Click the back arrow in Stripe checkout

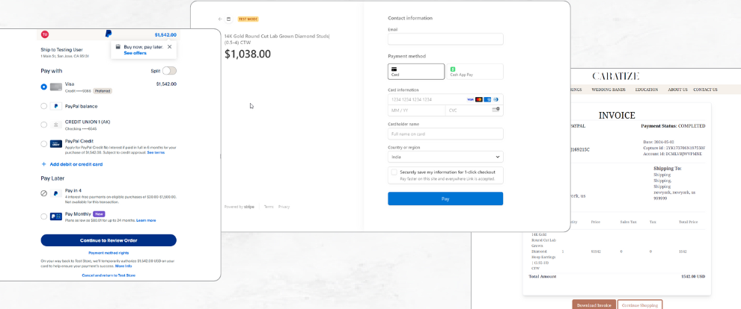click(220, 19)
